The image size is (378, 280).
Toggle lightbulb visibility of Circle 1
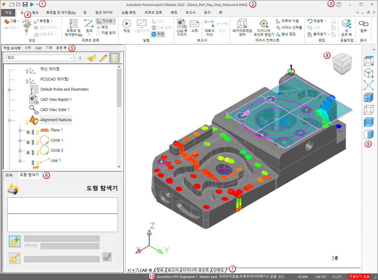(x=38, y=142)
